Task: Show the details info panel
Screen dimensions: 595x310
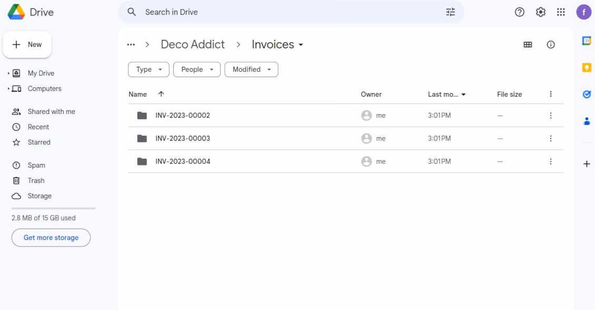Action: click(551, 45)
